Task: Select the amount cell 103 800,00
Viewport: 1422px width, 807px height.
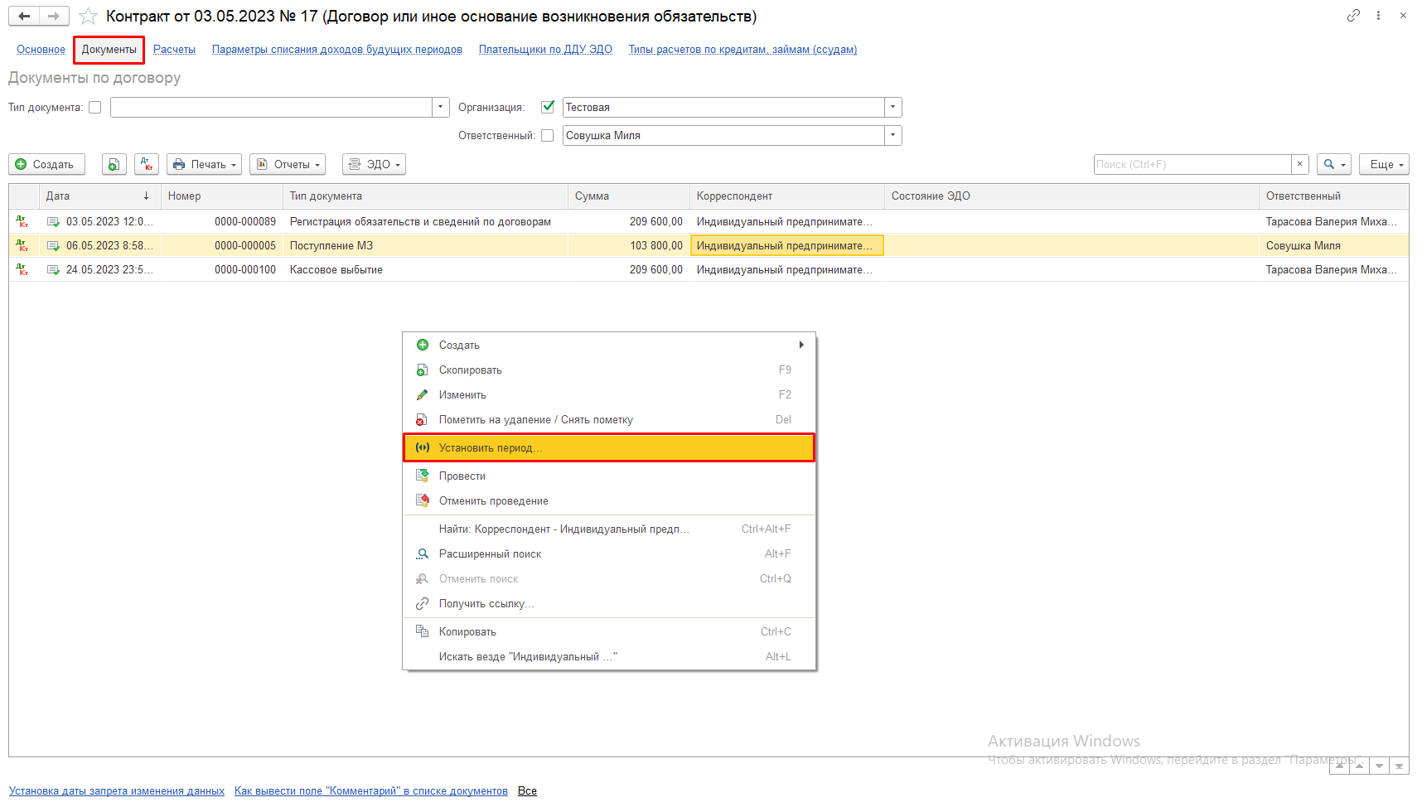Action: (x=628, y=245)
